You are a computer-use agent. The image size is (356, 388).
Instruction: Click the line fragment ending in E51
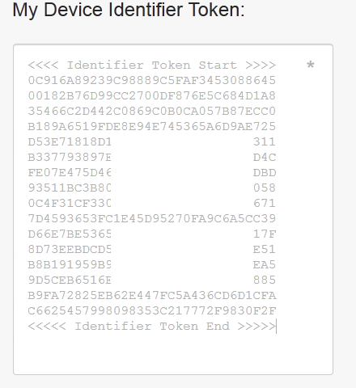coord(265,250)
